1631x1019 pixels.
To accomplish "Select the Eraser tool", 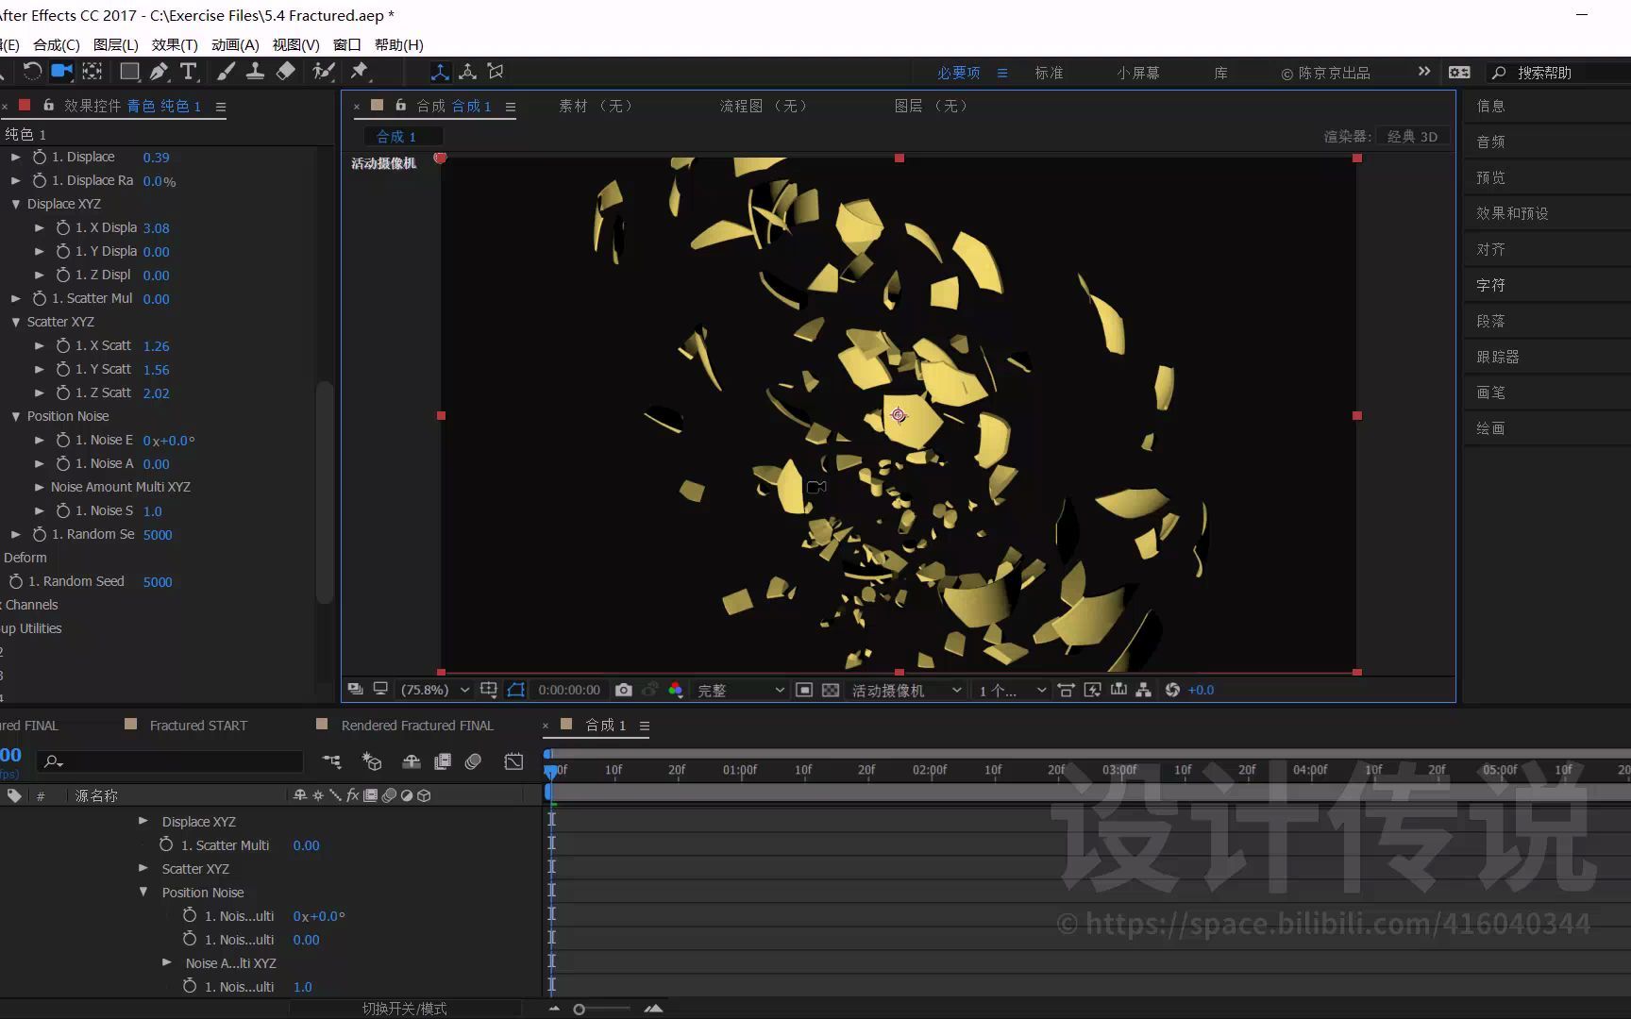I will click(x=286, y=72).
